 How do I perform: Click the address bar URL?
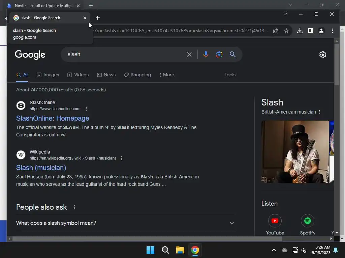[181, 31]
